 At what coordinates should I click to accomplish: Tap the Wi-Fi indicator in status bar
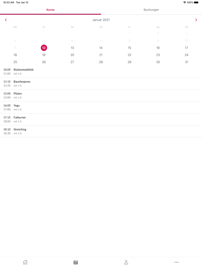[x=185, y=2]
